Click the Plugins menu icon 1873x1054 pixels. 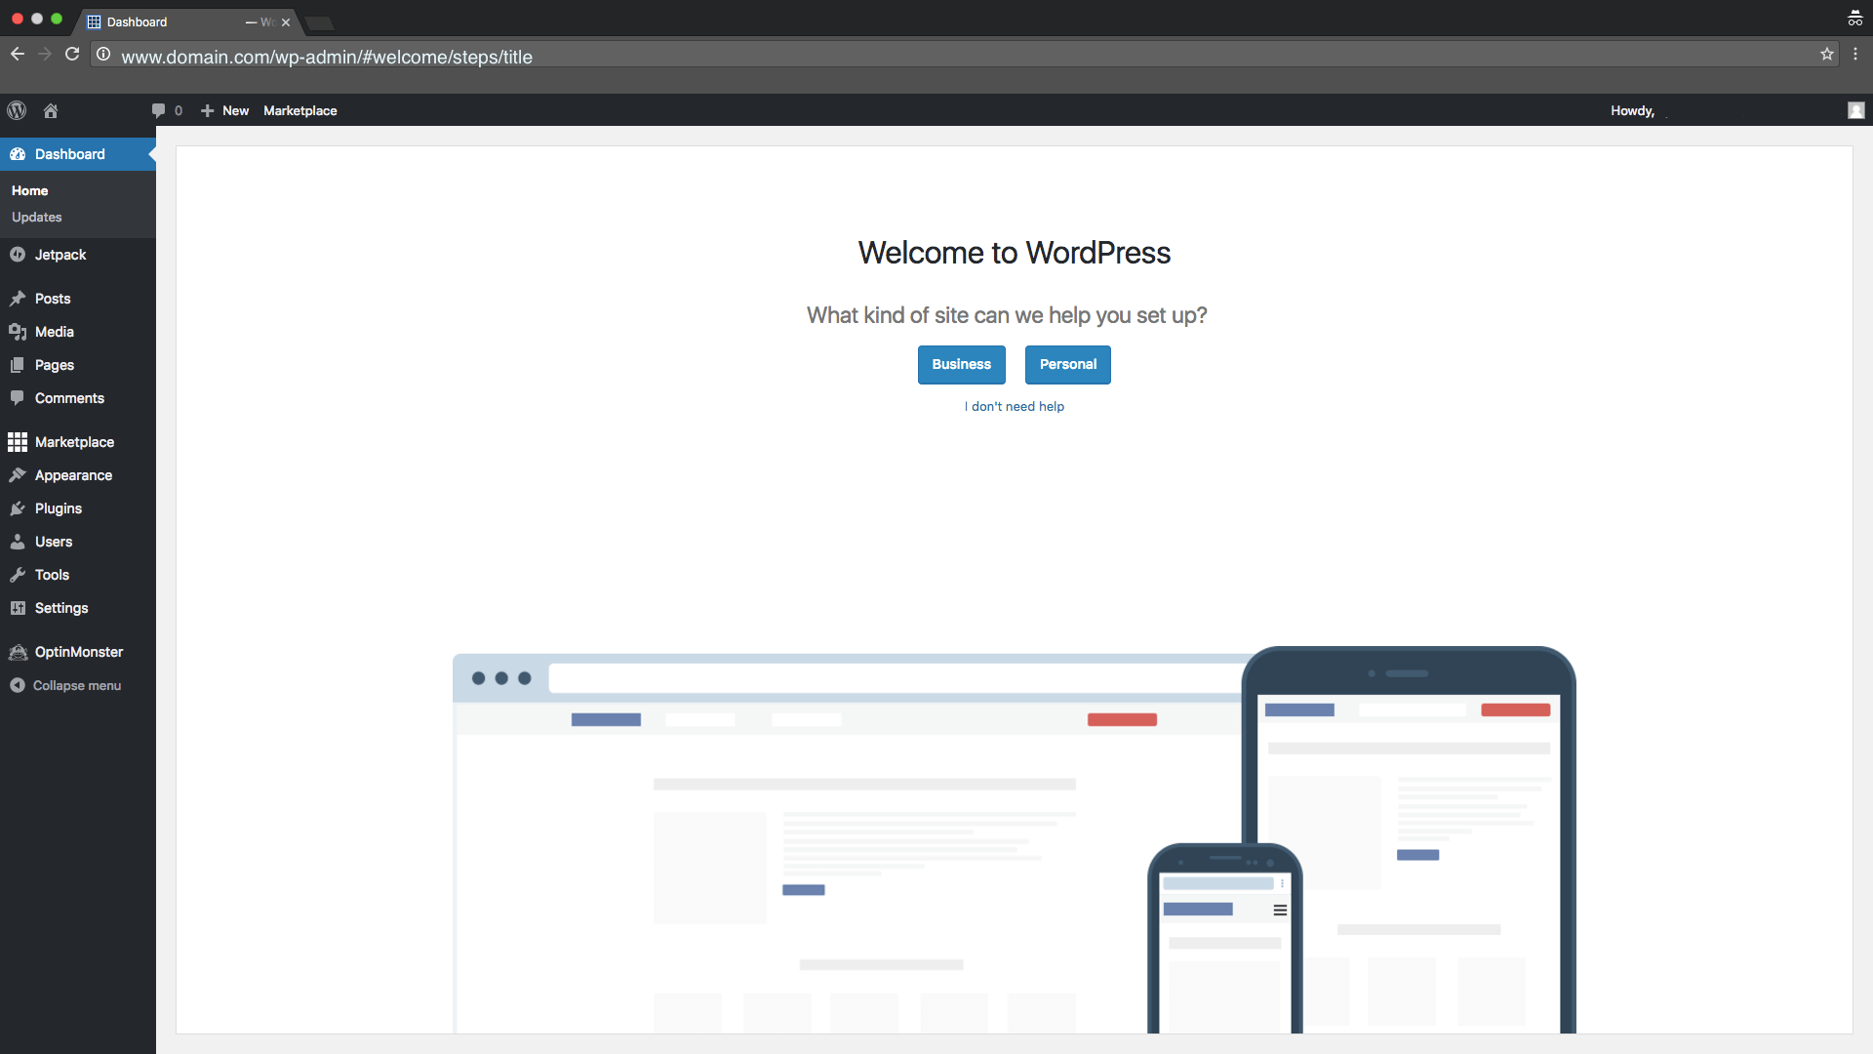tap(18, 508)
